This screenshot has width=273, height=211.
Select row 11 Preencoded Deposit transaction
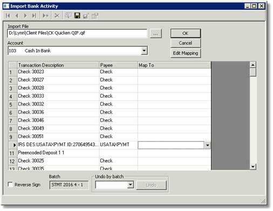click(110, 153)
